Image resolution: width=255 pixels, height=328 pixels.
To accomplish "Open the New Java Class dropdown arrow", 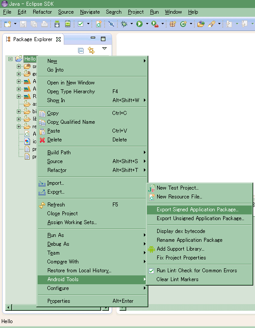I will coord(191,24).
